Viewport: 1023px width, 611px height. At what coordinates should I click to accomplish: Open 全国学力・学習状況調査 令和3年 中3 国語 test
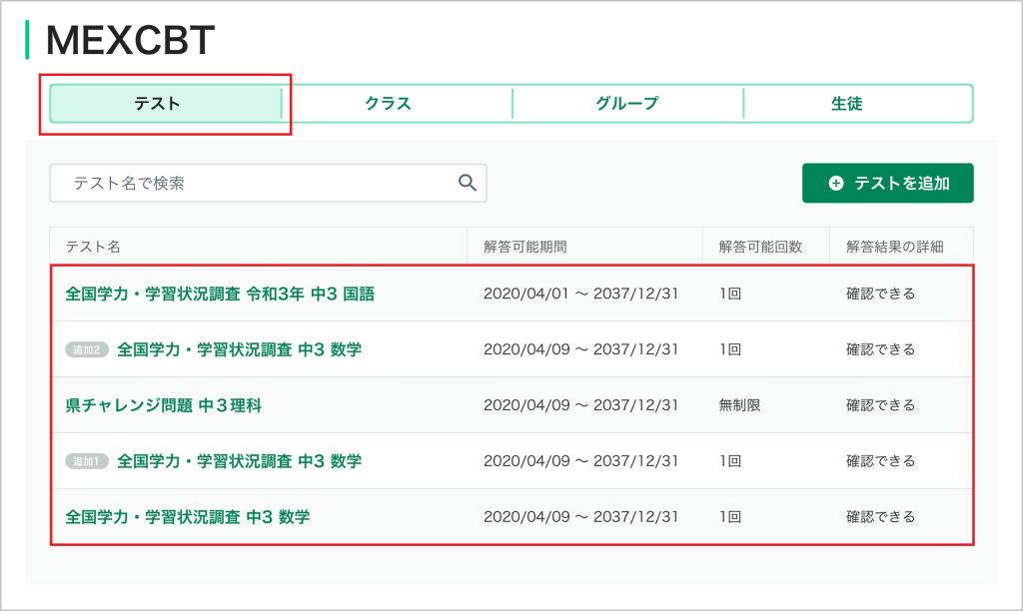220,294
